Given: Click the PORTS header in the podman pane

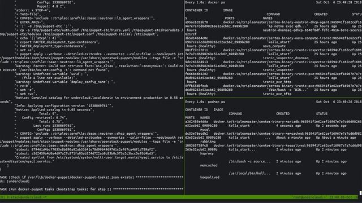Looking at the screenshot, I should 190,118.
